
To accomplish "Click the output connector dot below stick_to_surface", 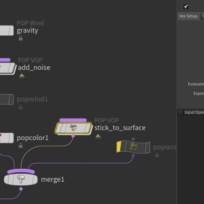I will pos(73,136).
